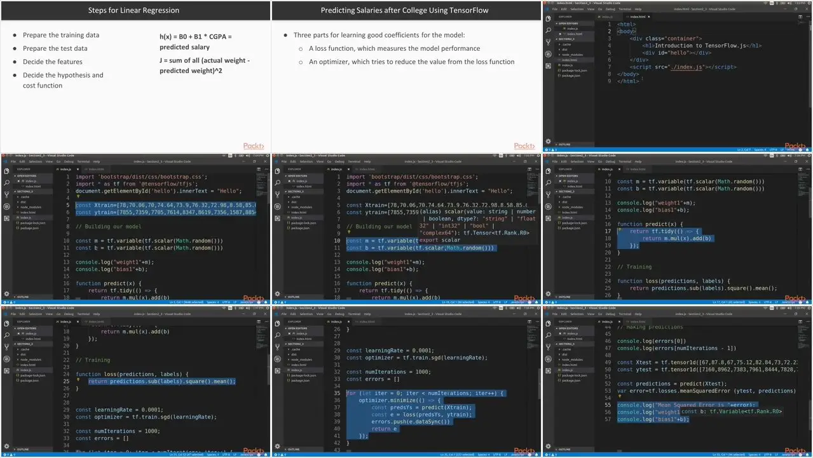Open Selection menu in the index.html code frame

(x=577, y=9)
